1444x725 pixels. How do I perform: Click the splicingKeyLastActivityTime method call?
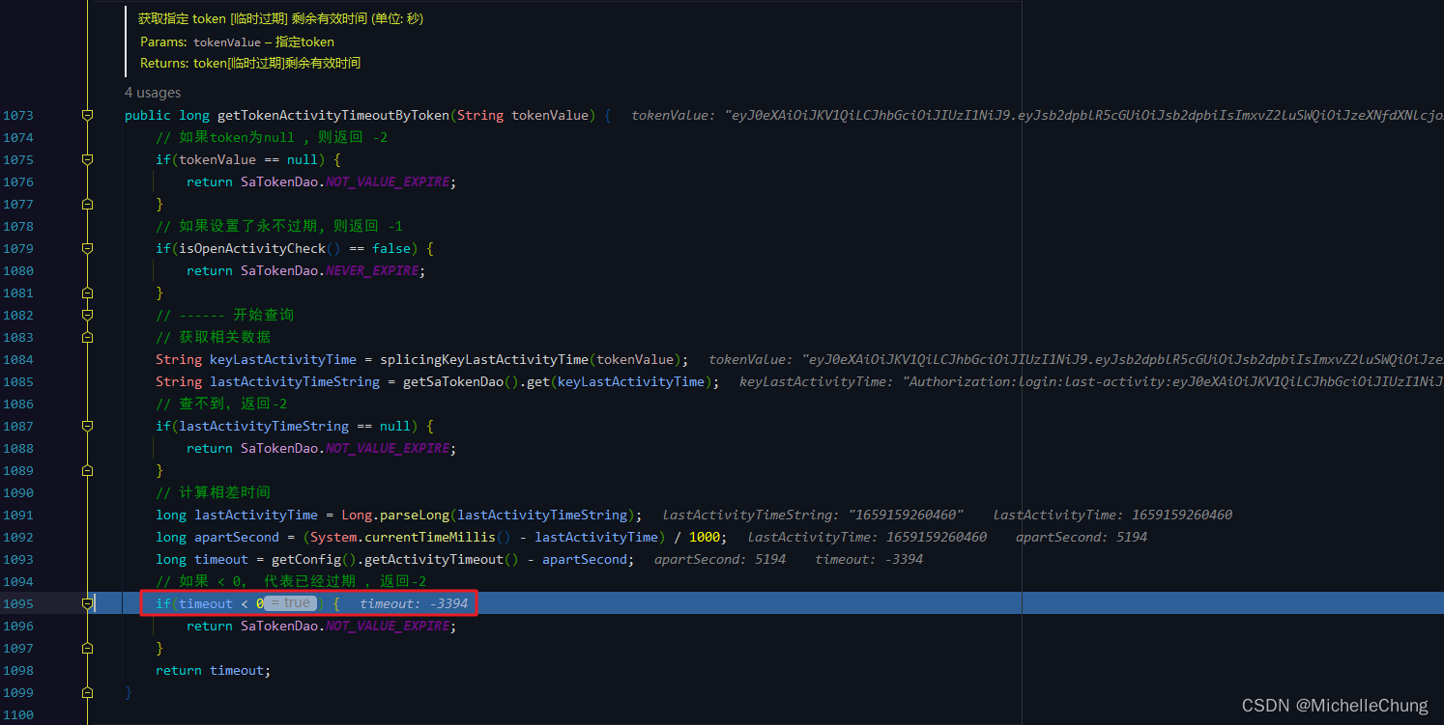[x=484, y=359]
